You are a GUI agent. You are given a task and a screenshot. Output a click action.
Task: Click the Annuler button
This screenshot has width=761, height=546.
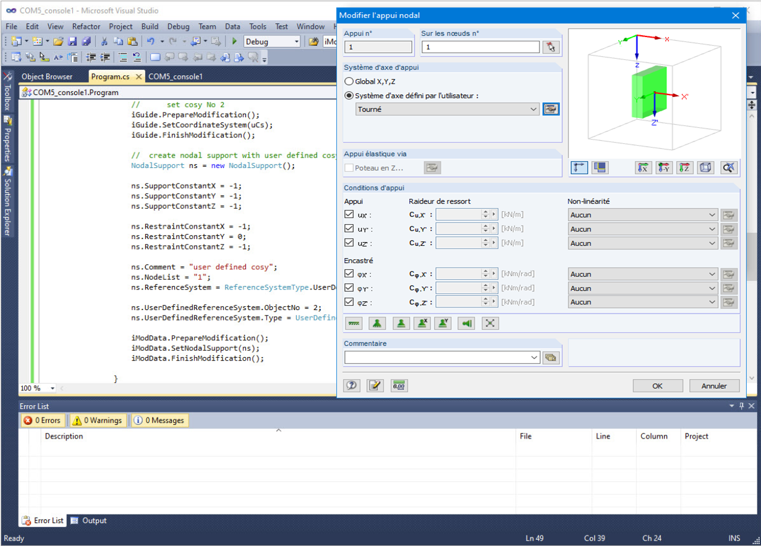tap(715, 385)
